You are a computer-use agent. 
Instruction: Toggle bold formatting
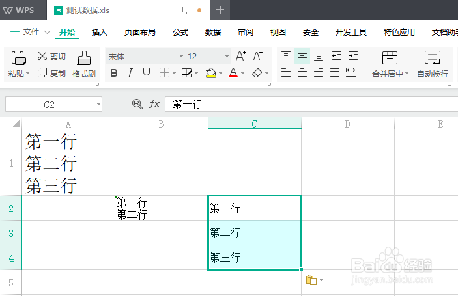(x=114, y=73)
